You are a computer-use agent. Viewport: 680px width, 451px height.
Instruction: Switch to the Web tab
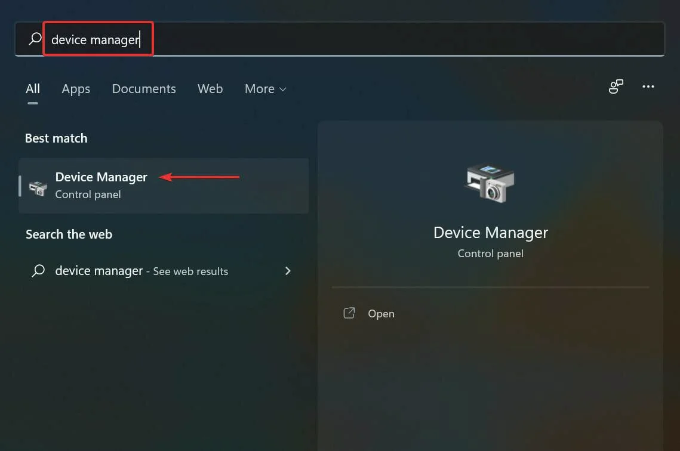click(x=210, y=89)
